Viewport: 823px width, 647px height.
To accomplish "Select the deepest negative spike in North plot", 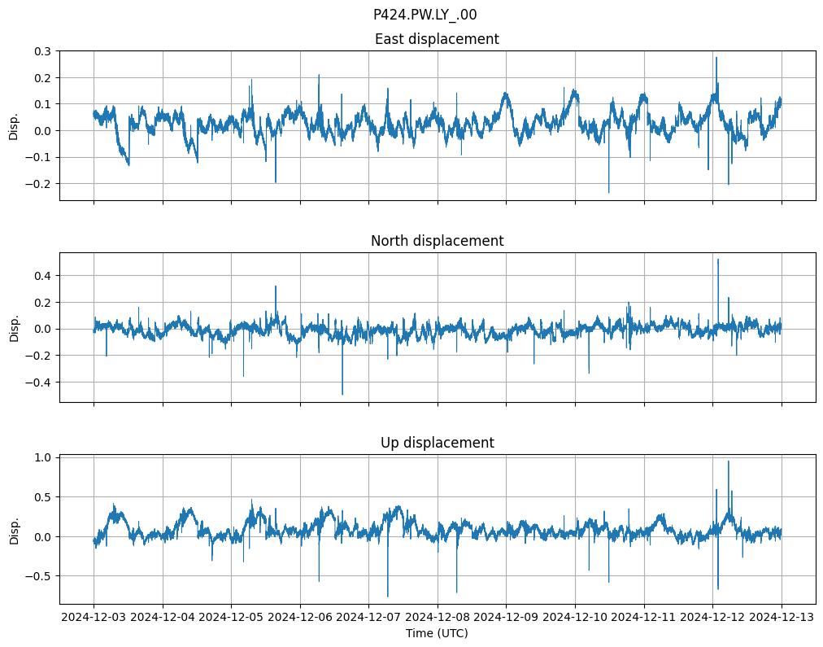I will tap(342, 394).
